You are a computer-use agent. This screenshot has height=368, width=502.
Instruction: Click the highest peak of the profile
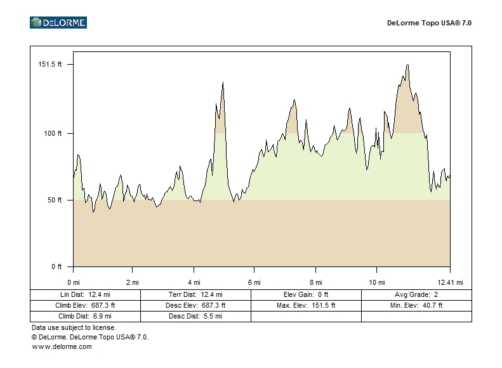coord(407,65)
